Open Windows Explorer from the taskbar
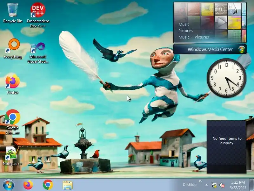 [68, 185]
